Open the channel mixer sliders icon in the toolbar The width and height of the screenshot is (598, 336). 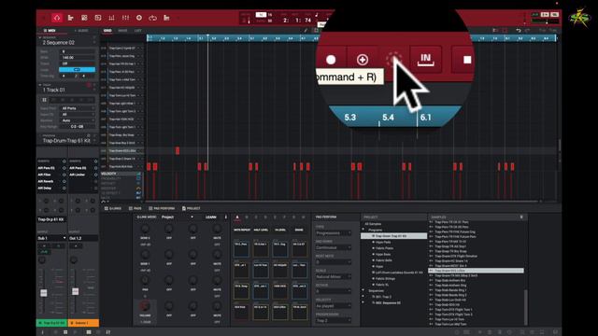point(125,18)
